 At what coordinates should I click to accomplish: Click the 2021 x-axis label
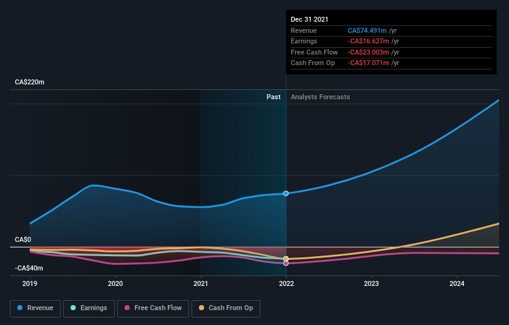tap(201, 284)
